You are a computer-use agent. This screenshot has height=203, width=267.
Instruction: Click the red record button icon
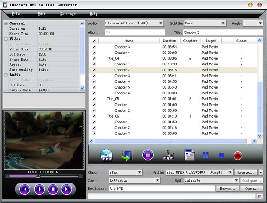coord(238,156)
